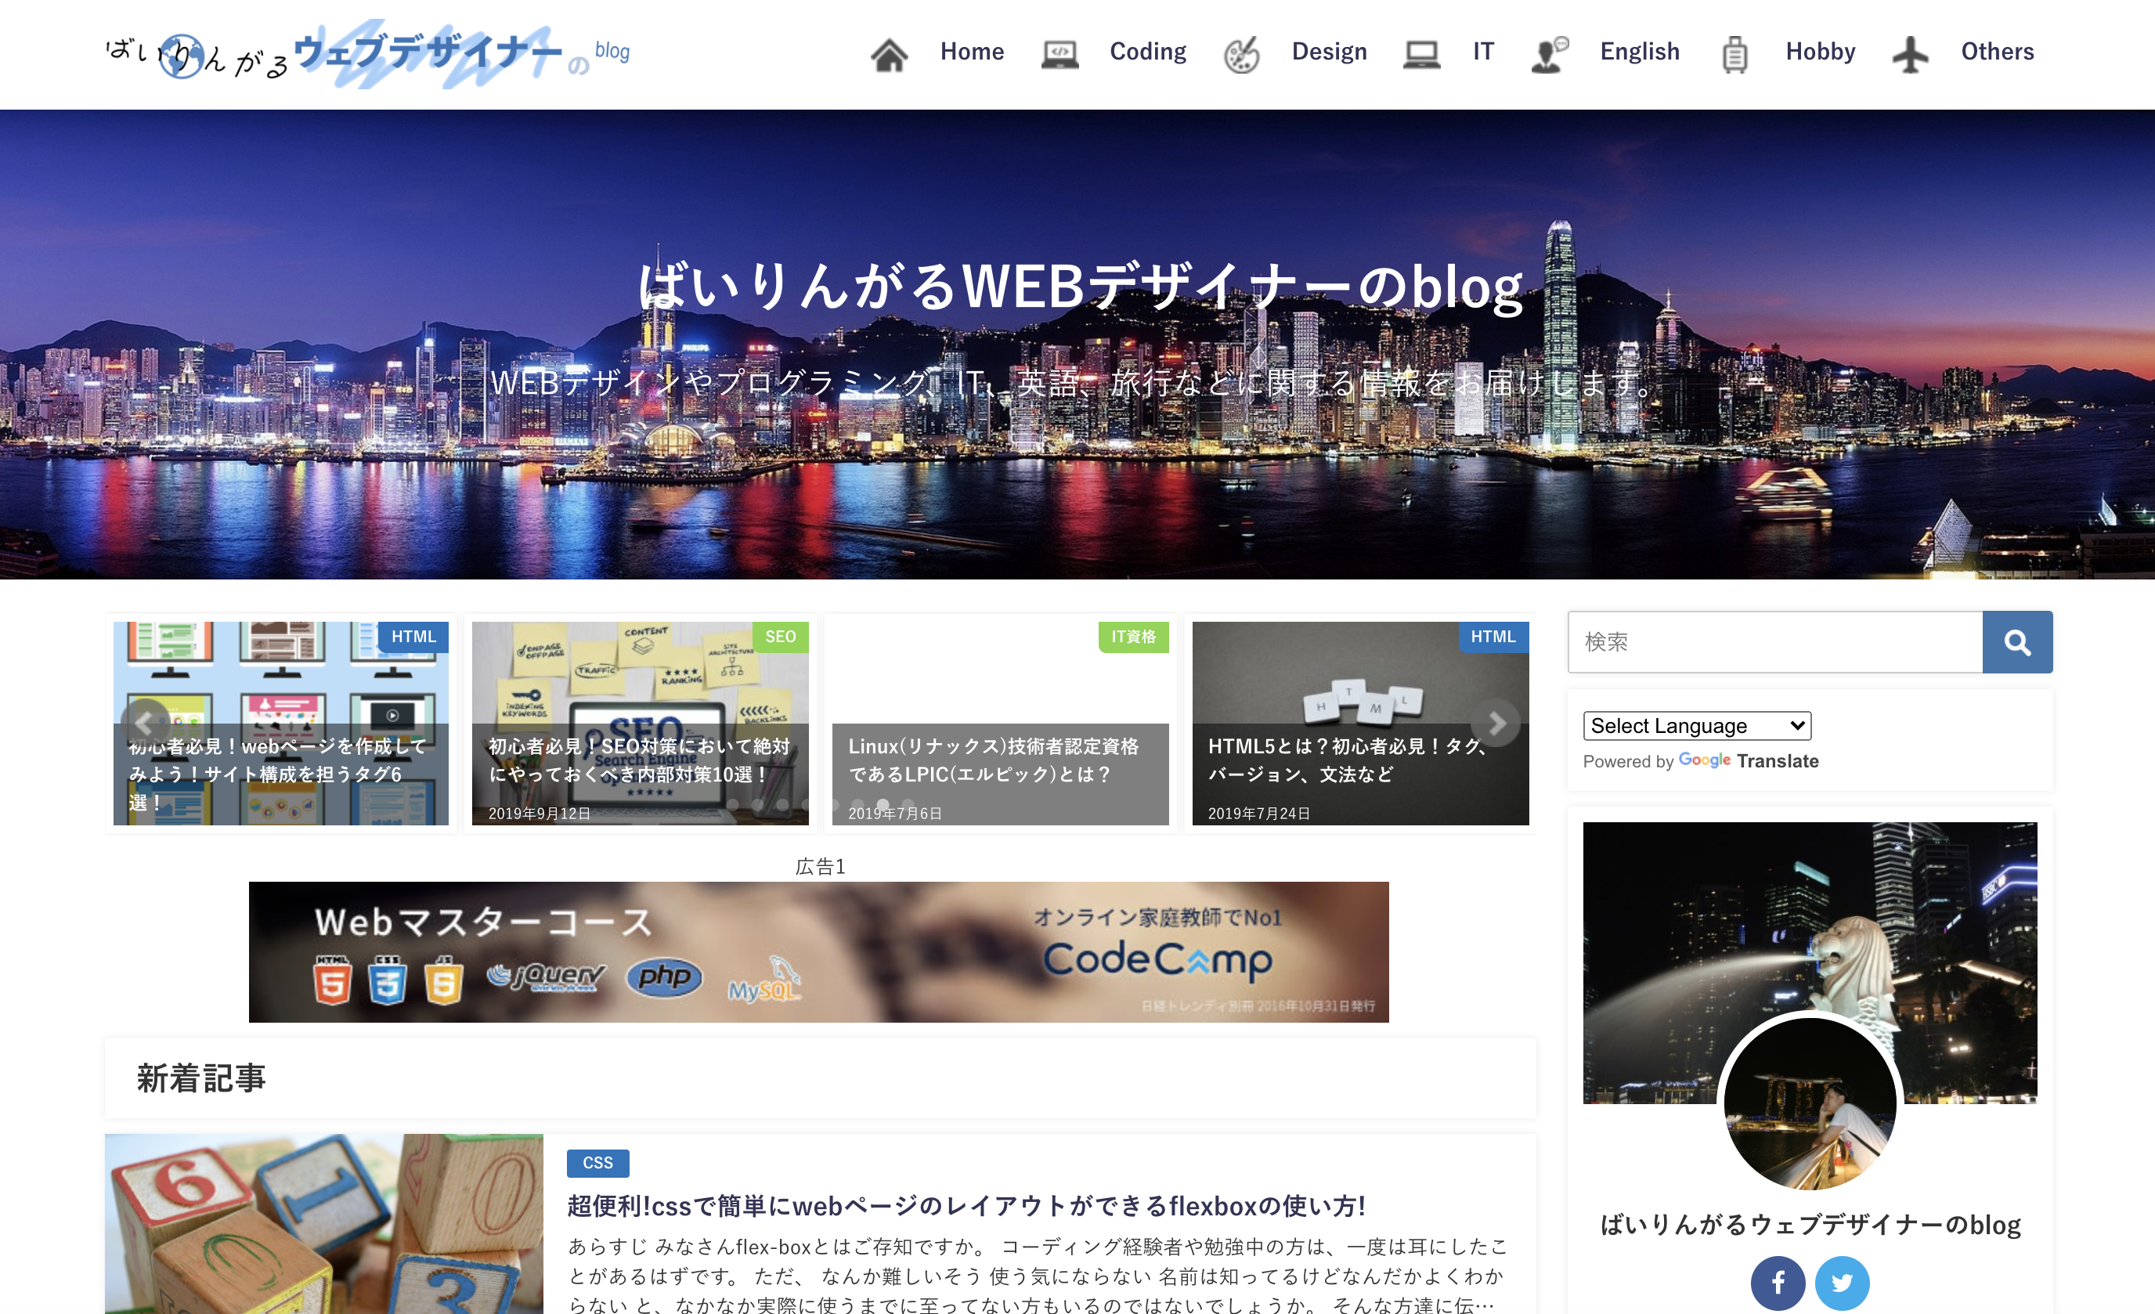Screen dimensions: 2155x1314
Task: Click the blue CSS category tag
Action: click(x=597, y=1163)
